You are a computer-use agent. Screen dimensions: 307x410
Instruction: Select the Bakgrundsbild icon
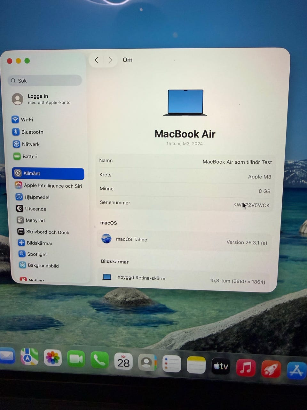22,265
